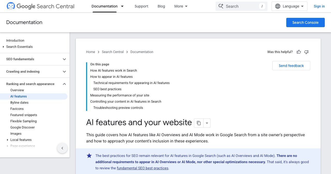The height and width of the screenshot is (174, 331).
Task: Click the Documentation page header title
Action: pos(24,22)
